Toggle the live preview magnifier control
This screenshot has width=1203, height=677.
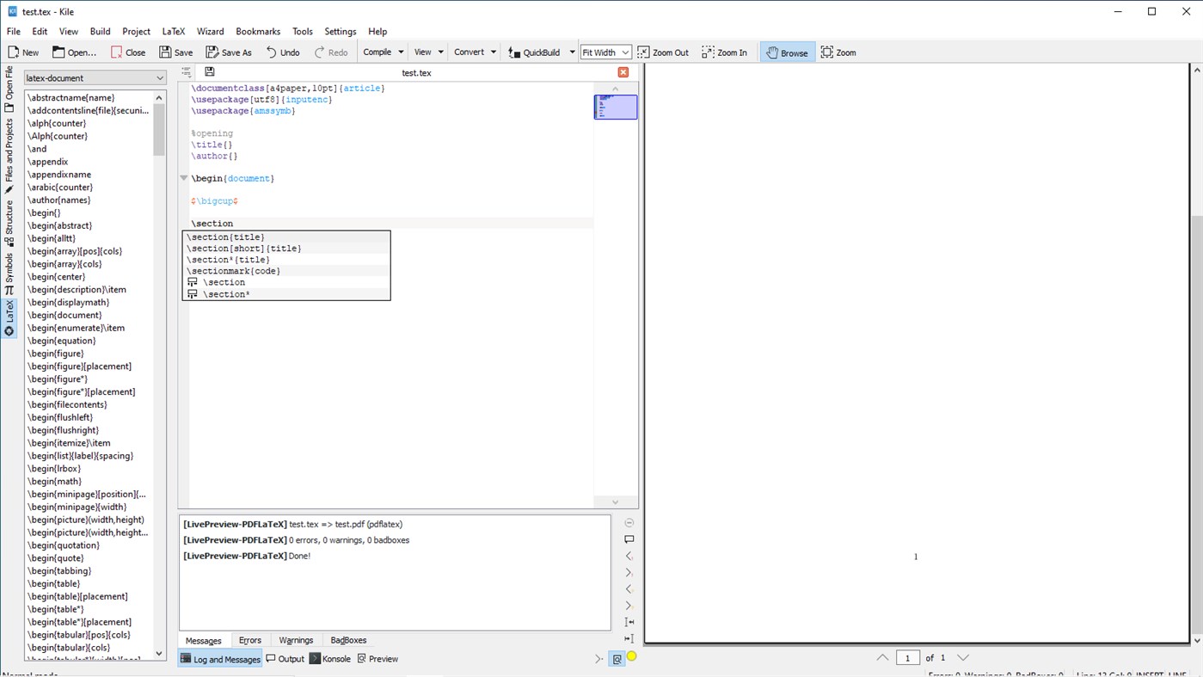point(617,658)
